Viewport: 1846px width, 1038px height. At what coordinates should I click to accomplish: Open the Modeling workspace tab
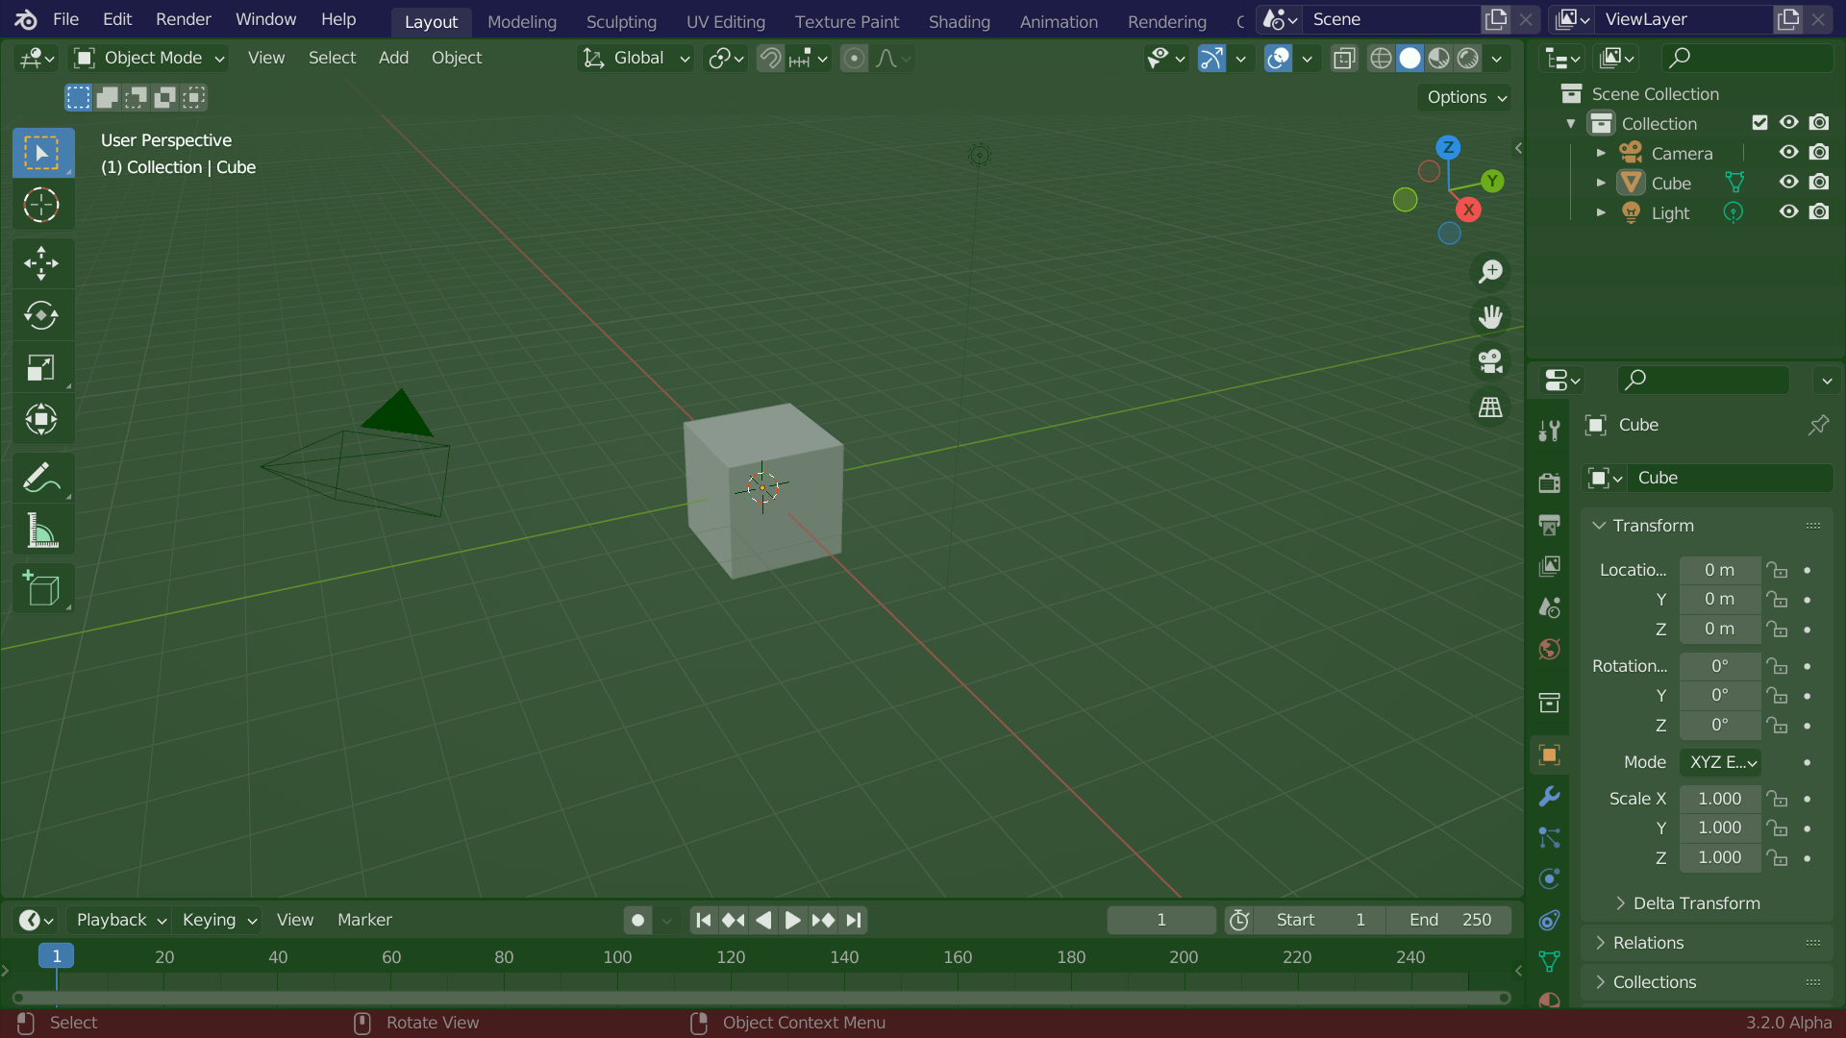521,21
